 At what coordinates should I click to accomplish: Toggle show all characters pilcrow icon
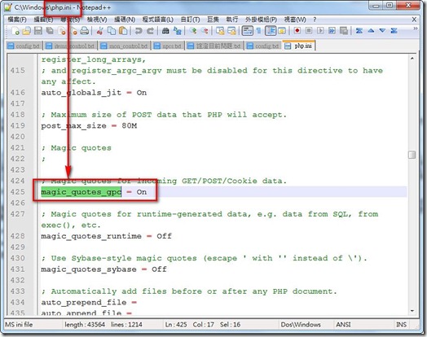pos(259,31)
